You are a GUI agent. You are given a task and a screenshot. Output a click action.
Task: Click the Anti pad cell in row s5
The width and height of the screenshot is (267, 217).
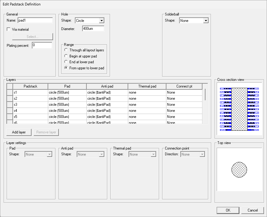point(107,117)
